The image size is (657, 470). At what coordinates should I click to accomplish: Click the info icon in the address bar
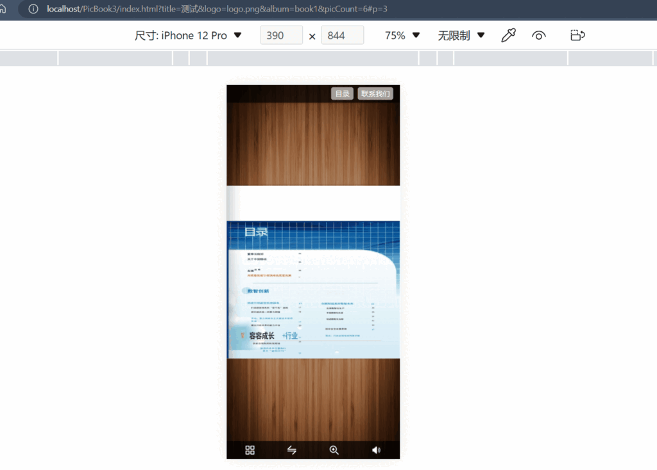(33, 9)
